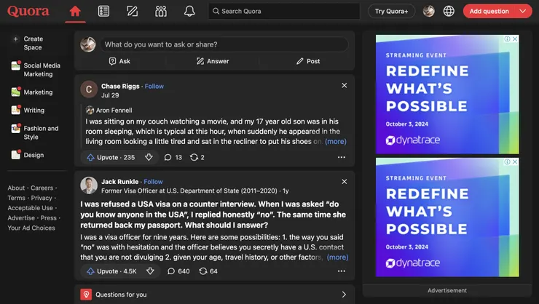Viewport: 539px width, 304px height.
Task: Focus the Search Quora field
Action: pos(284,12)
